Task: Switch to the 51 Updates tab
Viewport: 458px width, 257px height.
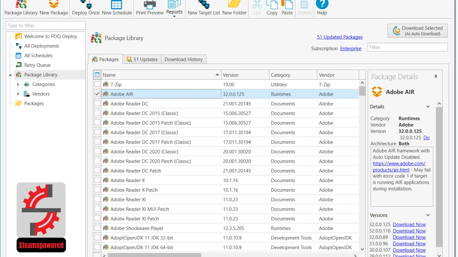Action: [x=142, y=59]
